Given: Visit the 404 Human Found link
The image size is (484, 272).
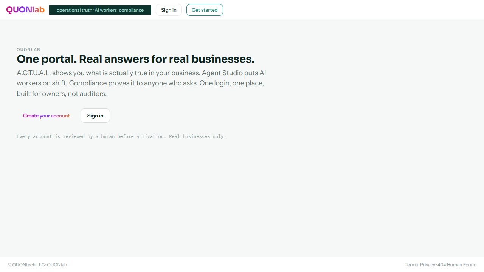Looking at the screenshot, I should point(457,265).
